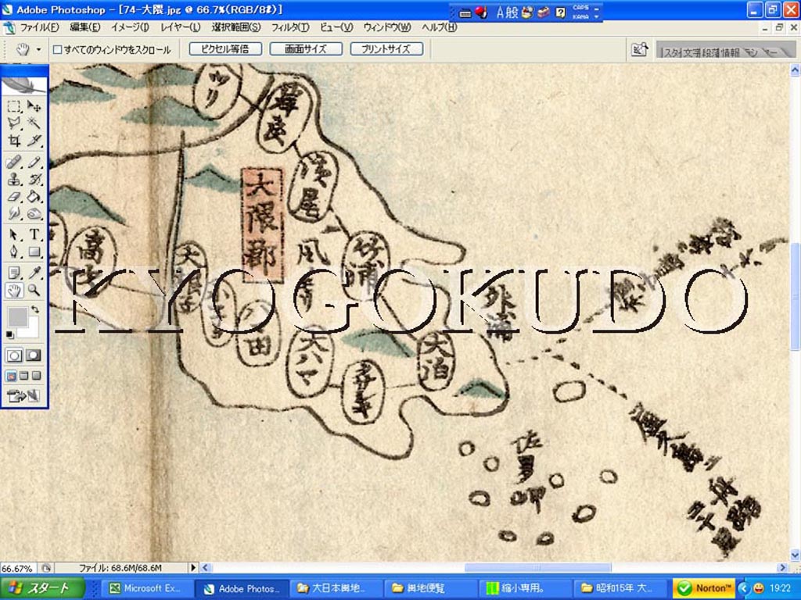This screenshot has width=801, height=600.
Task: Open the 選択範囲(S) menu
Action: [x=235, y=27]
